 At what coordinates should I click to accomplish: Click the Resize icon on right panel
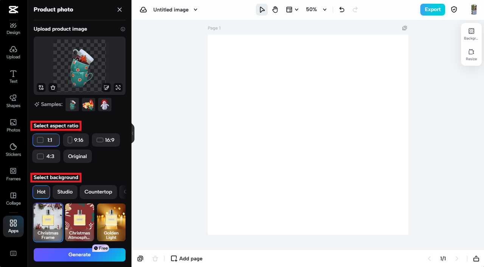(x=471, y=55)
